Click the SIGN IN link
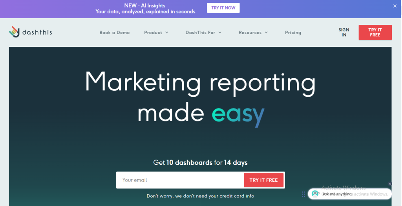Viewport: 402px width, 206px height. tap(344, 32)
